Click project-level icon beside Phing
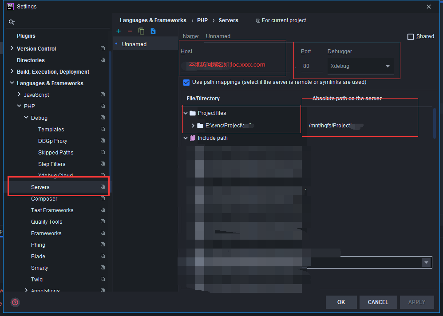The height and width of the screenshot is (316, 443). click(x=103, y=245)
